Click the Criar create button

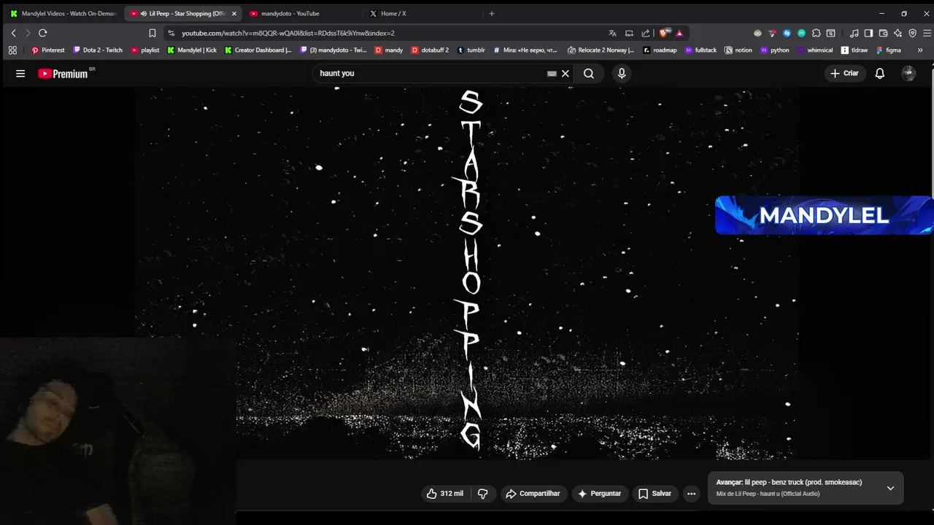[x=844, y=73]
